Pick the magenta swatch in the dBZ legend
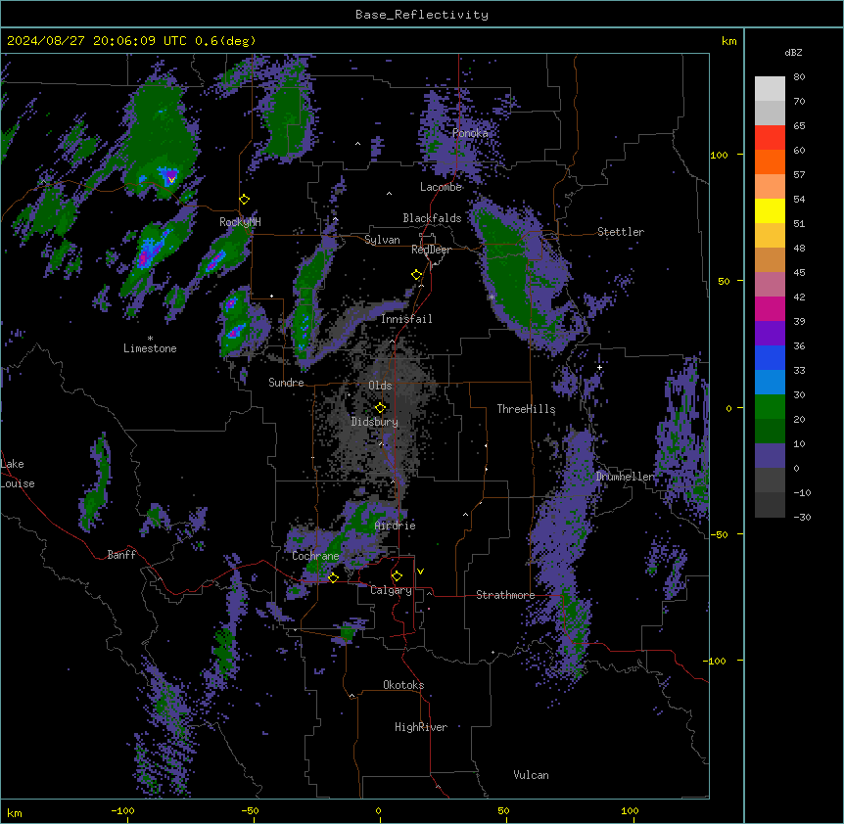The image size is (844, 824). [x=770, y=308]
